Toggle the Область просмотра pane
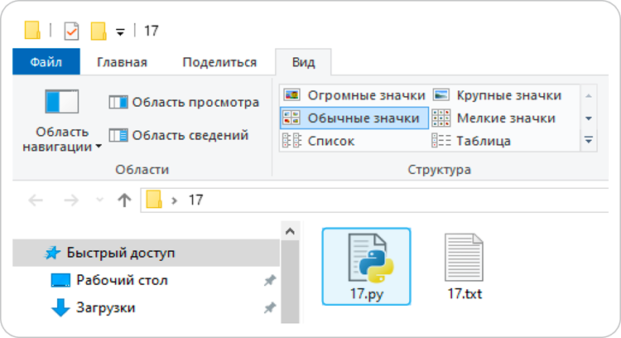621x338 pixels. tap(184, 102)
